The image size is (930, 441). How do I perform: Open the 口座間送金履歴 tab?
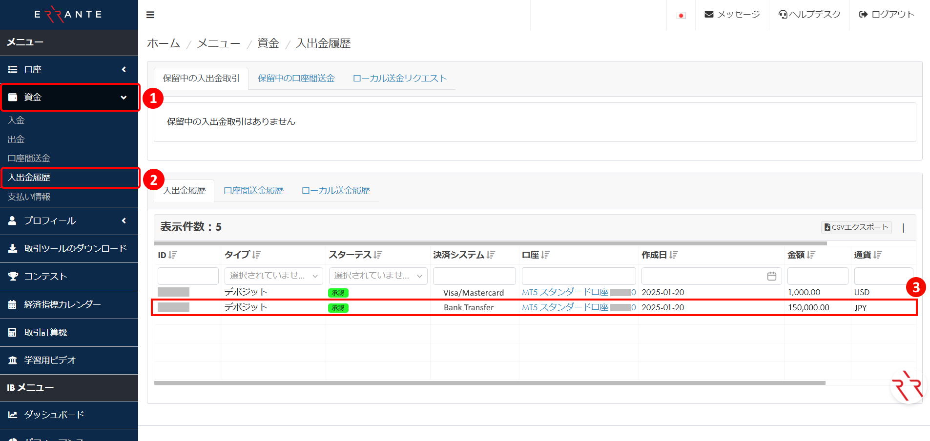[x=253, y=190]
